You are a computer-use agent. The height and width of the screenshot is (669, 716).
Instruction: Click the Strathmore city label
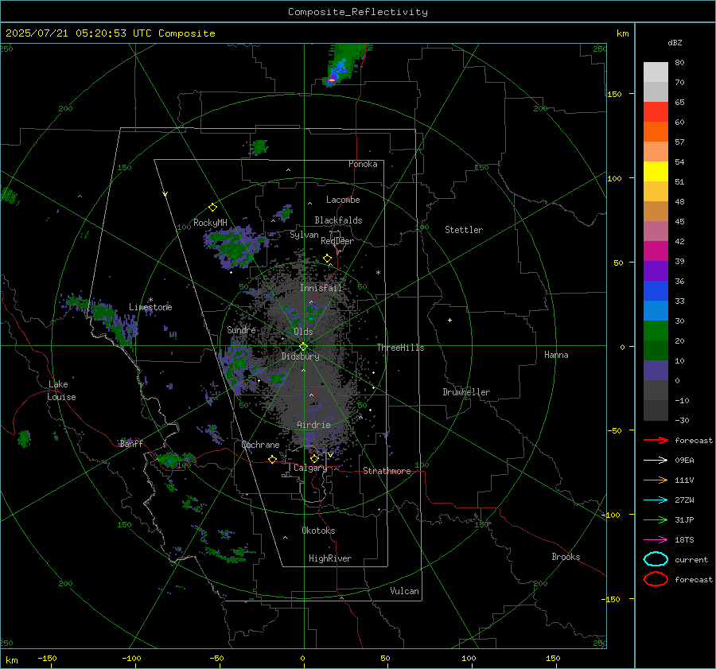click(387, 471)
